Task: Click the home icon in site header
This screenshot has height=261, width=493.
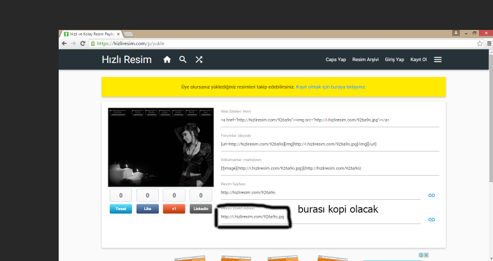Action: tap(167, 60)
